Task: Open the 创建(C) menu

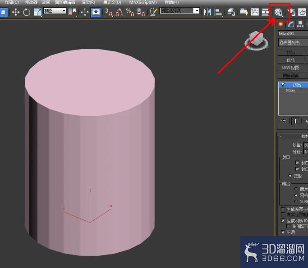Action: click(x=12, y=2)
